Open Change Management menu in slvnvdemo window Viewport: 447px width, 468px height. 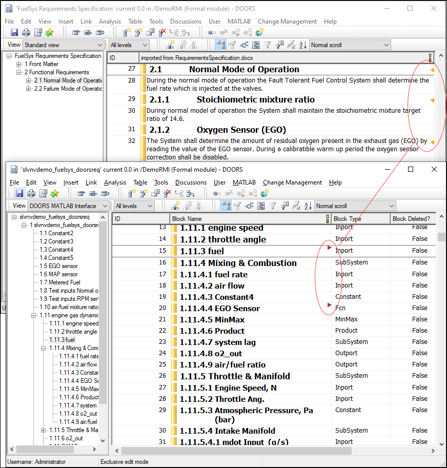(292, 182)
